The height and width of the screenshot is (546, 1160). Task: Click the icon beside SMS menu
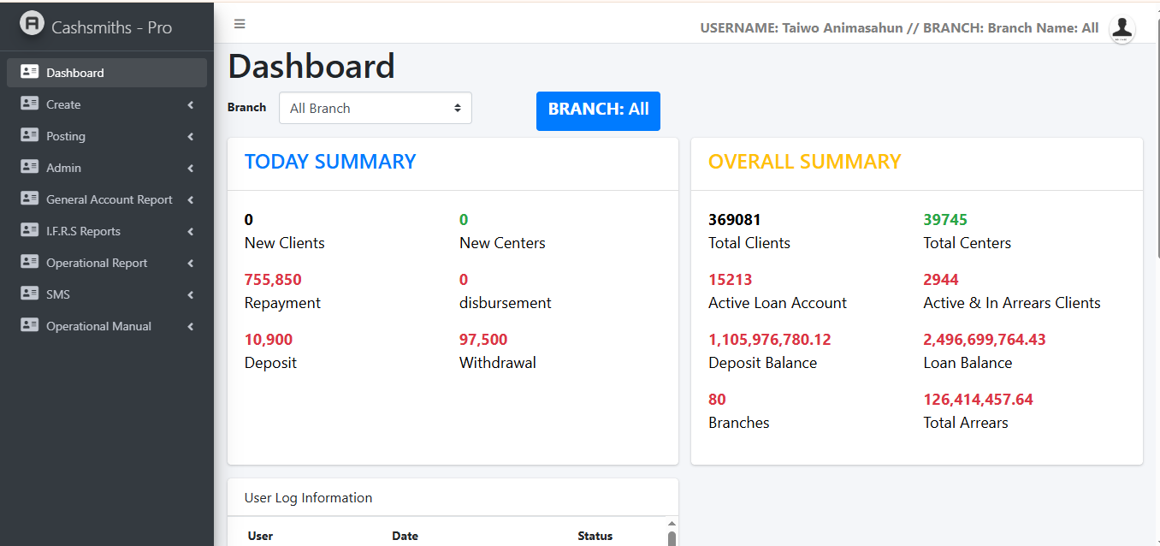30,294
